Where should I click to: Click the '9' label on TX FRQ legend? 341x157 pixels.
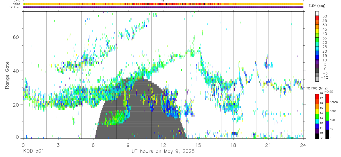click(x=322, y=138)
